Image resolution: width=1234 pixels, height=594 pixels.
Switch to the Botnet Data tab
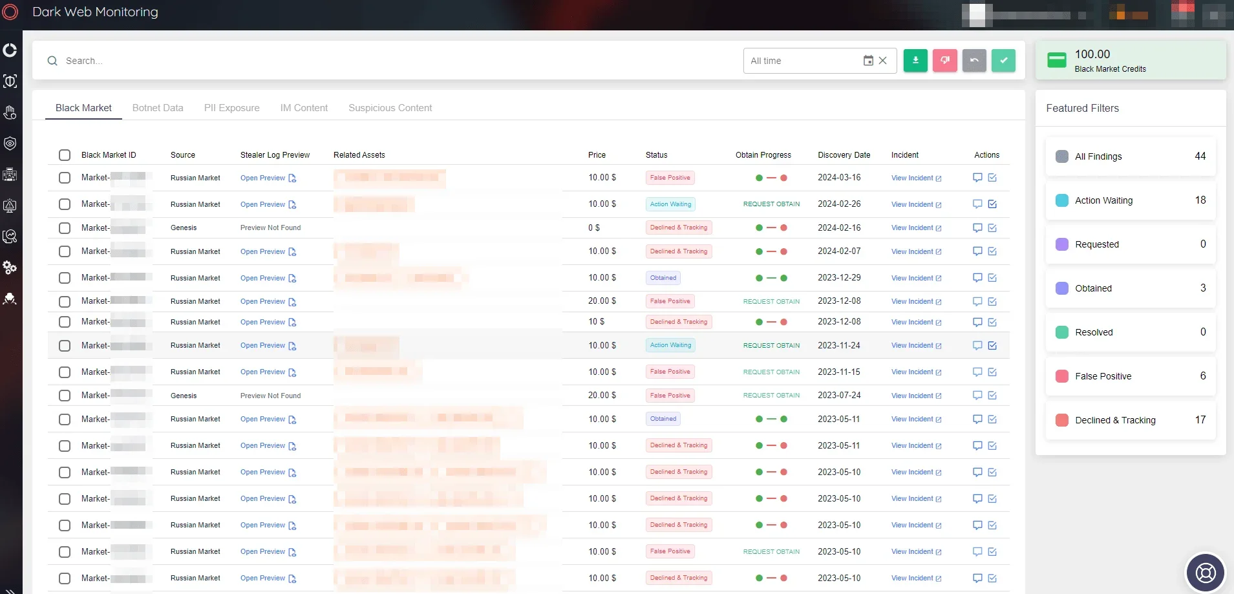(158, 108)
